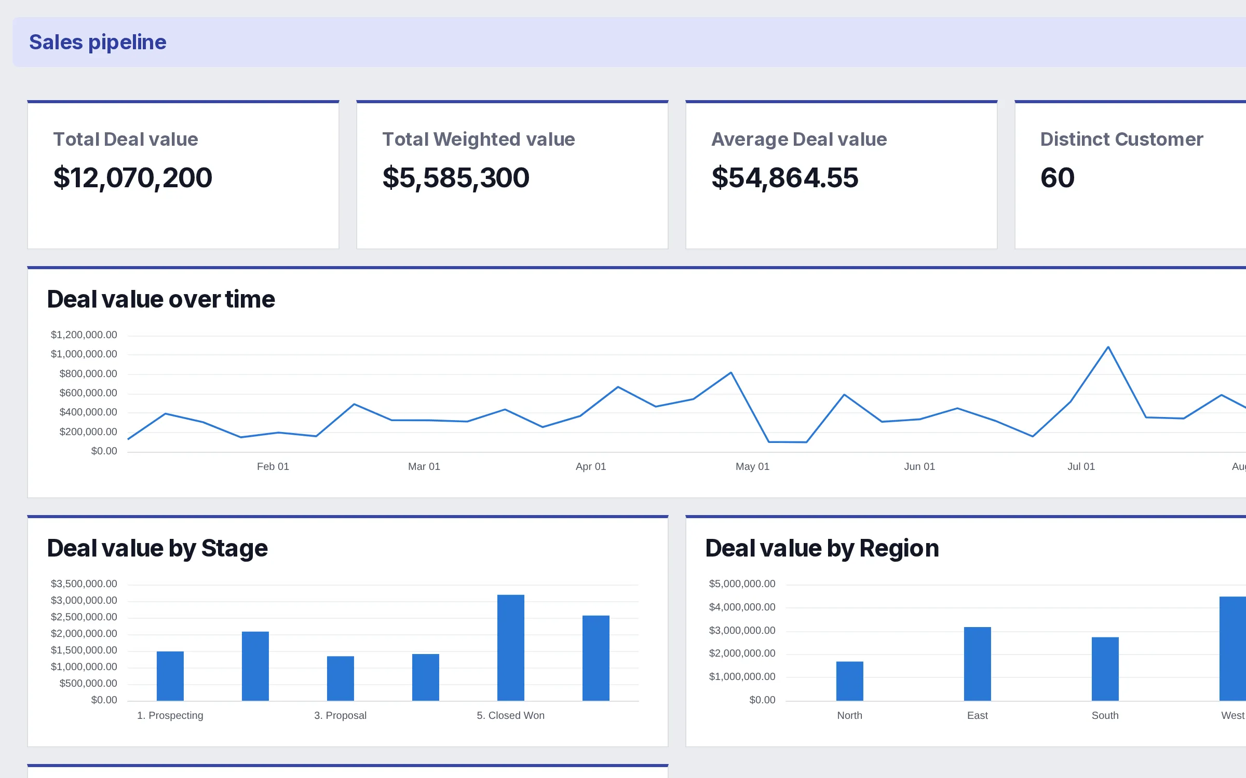Click the 3. Proposal axis label
The height and width of the screenshot is (778, 1246).
pos(341,715)
